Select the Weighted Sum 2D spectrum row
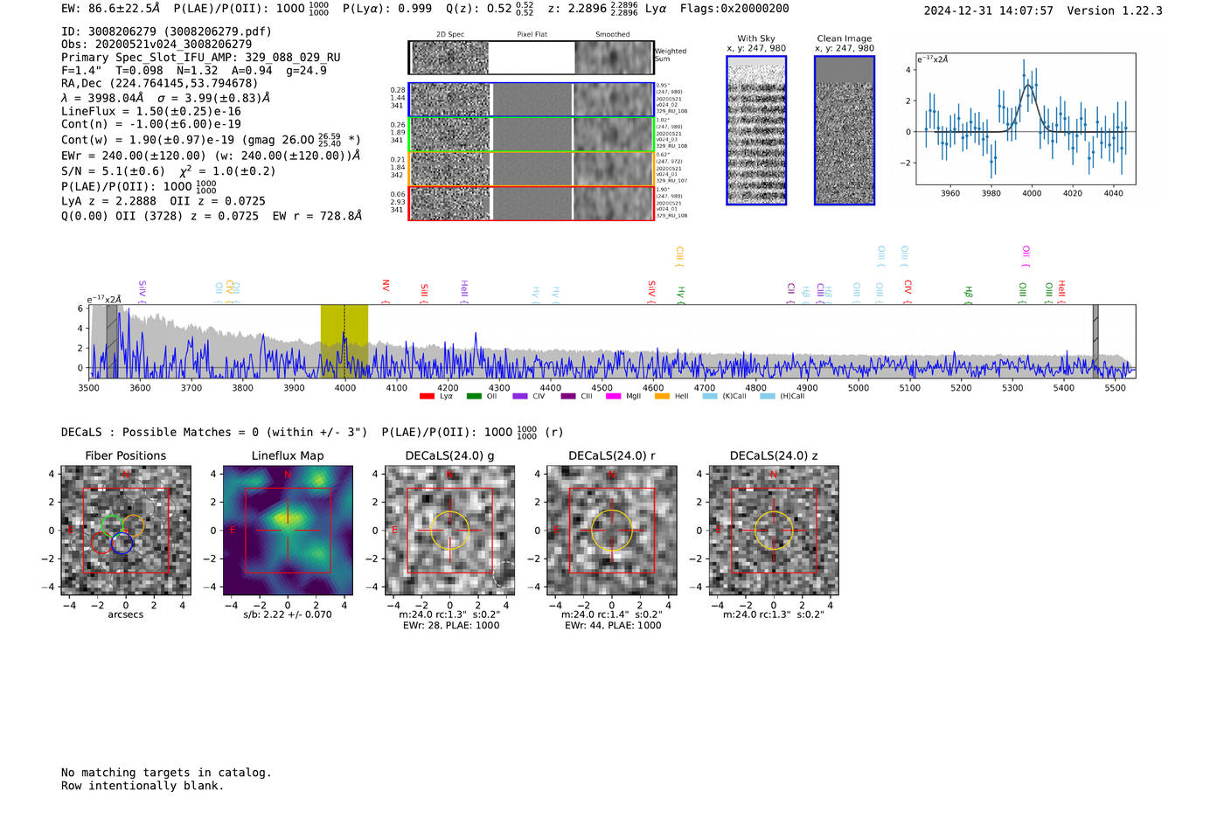1224x833 pixels. (x=531, y=58)
